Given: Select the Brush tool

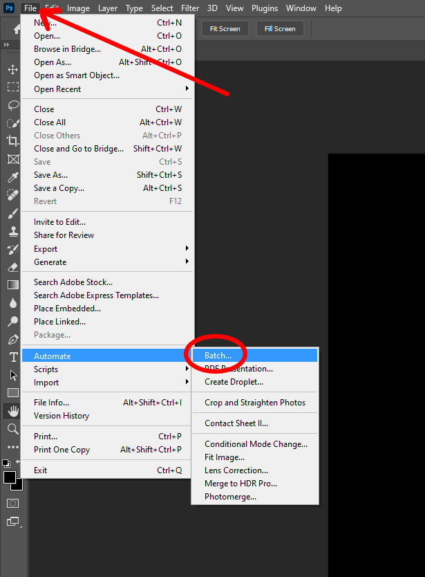Looking at the screenshot, I should [13, 213].
